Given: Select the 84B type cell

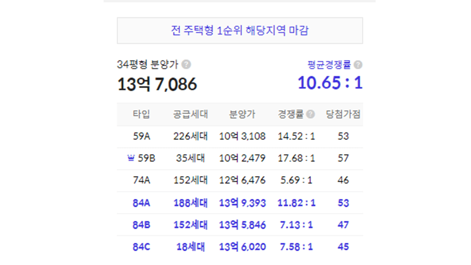Looking at the screenshot, I should (141, 225).
